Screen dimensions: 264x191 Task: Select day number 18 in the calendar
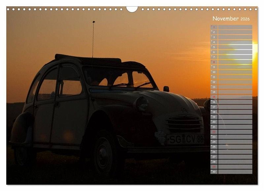[214, 112]
